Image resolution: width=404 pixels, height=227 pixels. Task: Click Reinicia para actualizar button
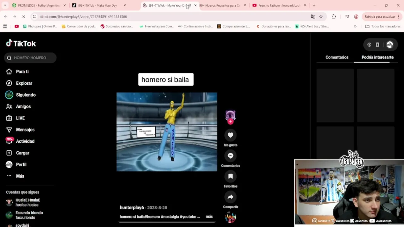(x=380, y=16)
